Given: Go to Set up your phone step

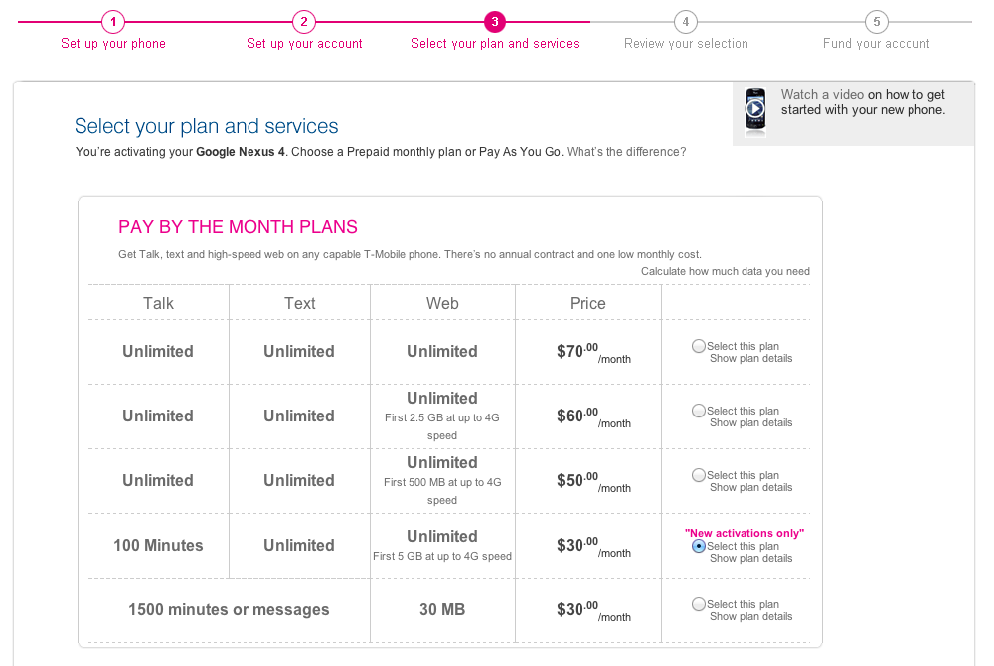Looking at the screenshot, I should coord(113,44).
